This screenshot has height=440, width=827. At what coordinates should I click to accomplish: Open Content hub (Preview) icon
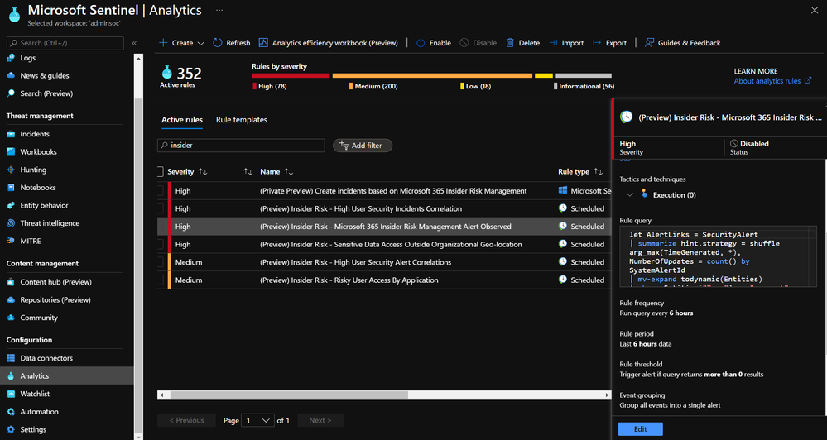pyautogui.click(x=11, y=282)
